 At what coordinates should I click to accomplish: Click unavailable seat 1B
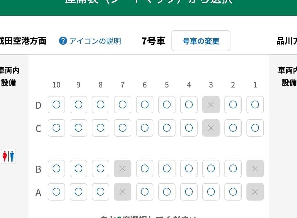pyautogui.click(x=255, y=169)
